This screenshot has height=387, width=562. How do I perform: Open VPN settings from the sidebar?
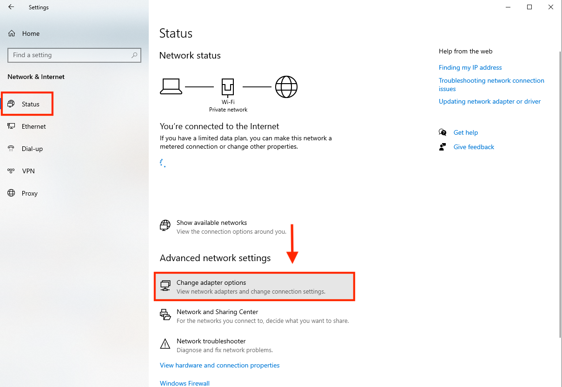11,171
